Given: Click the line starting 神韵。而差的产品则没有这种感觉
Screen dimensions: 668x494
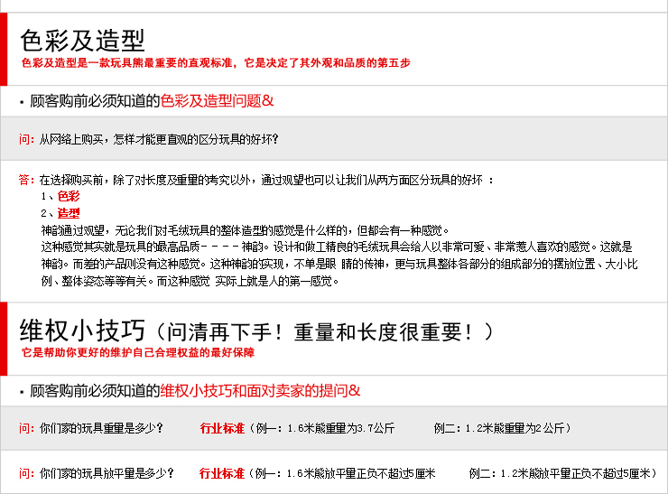Looking at the screenshot, I should tap(339, 265).
